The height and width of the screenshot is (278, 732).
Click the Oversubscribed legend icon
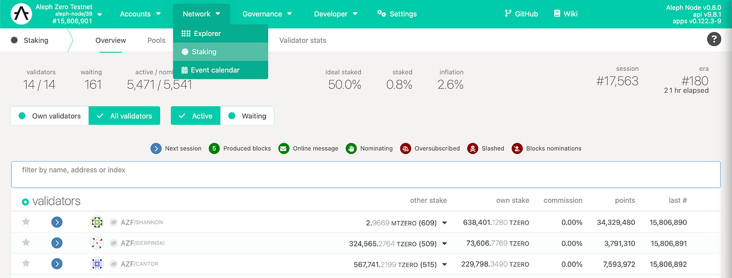(406, 148)
